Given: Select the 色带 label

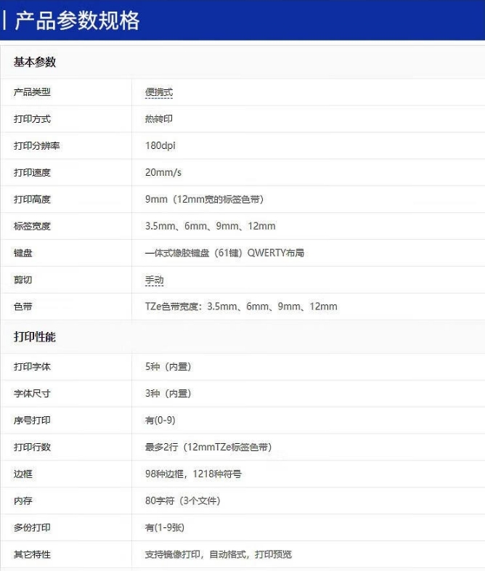Looking at the screenshot, I should click(x=23, y=307).
